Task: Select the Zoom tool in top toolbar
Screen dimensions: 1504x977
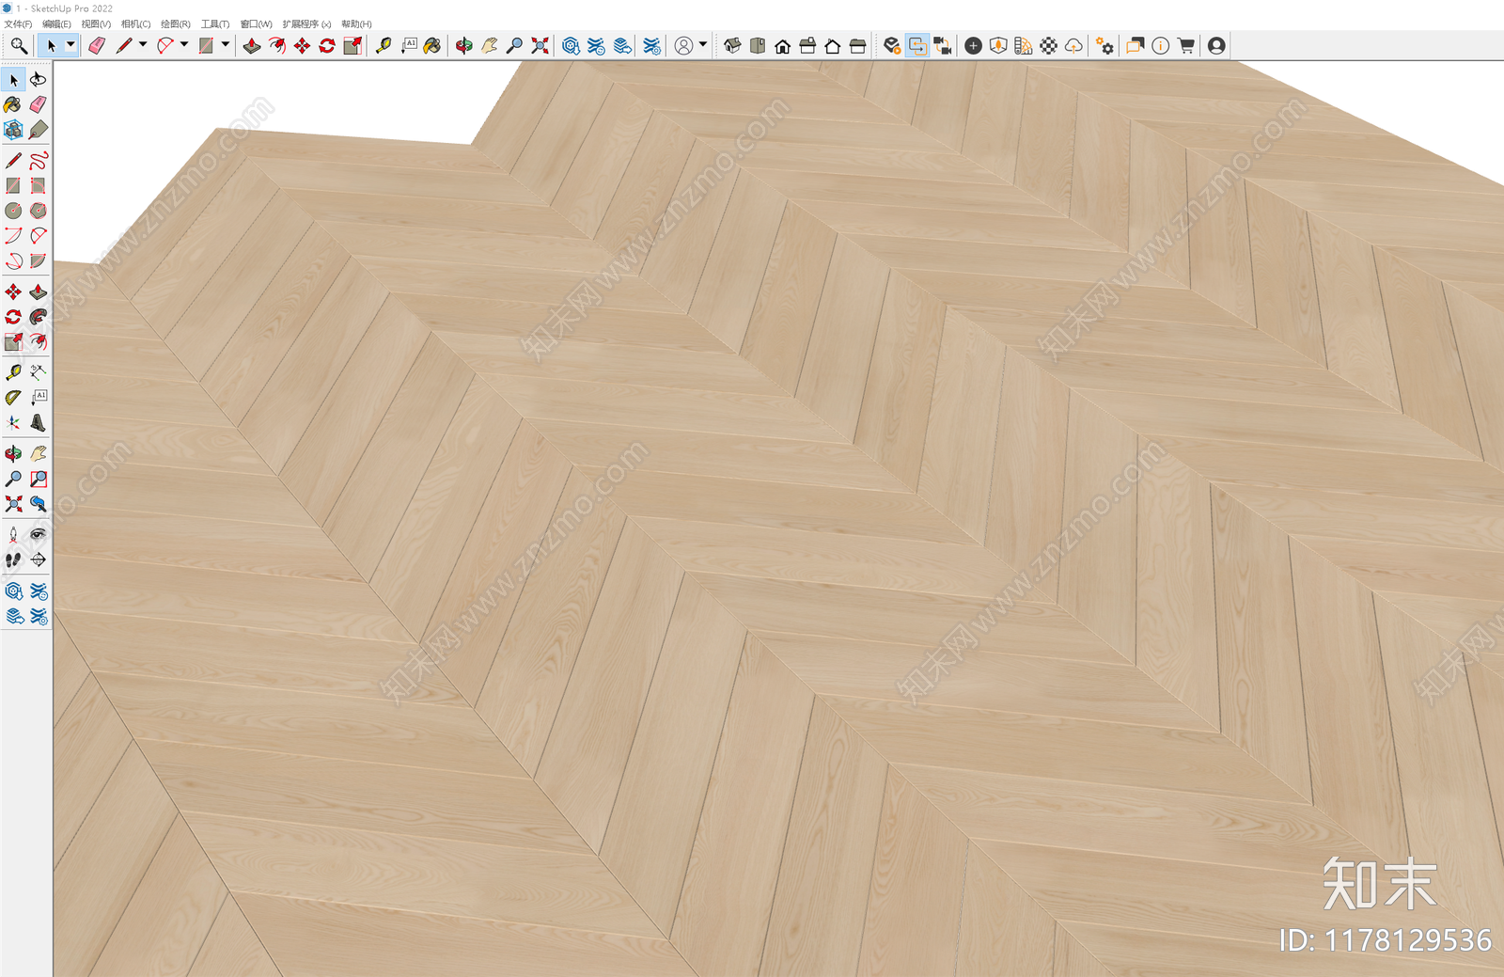Action: click(514, 45)
